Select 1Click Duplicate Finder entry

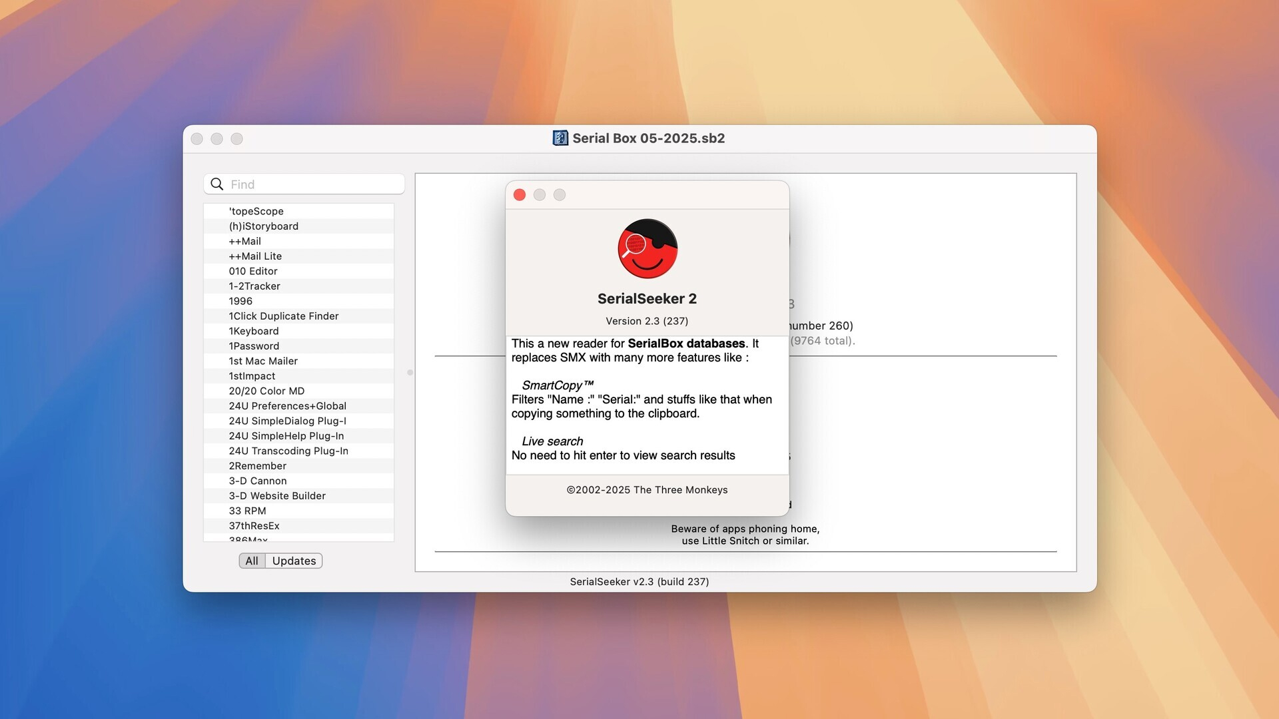298,316
